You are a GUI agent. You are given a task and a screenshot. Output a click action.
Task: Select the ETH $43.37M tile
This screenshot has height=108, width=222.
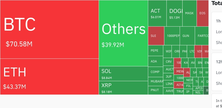tap(49, 77)
